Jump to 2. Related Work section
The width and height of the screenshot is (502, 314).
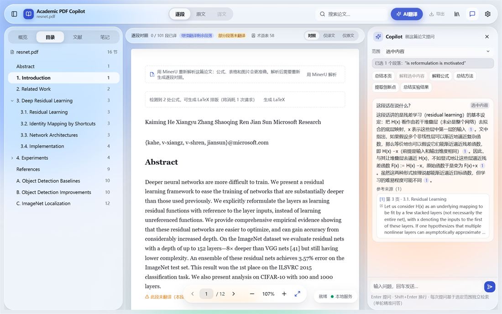coord(64,89)
